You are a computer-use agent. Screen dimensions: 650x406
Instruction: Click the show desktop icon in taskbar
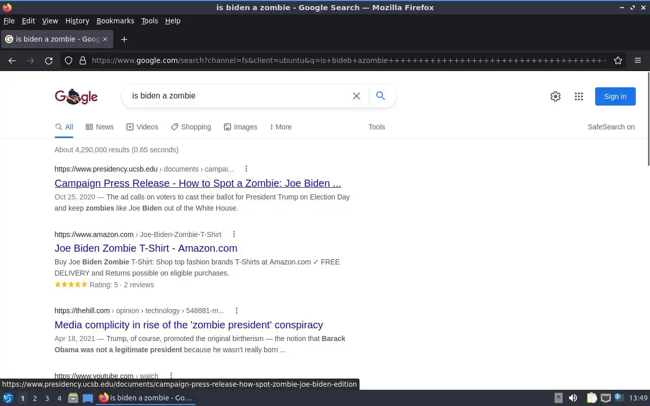[88, 398]
